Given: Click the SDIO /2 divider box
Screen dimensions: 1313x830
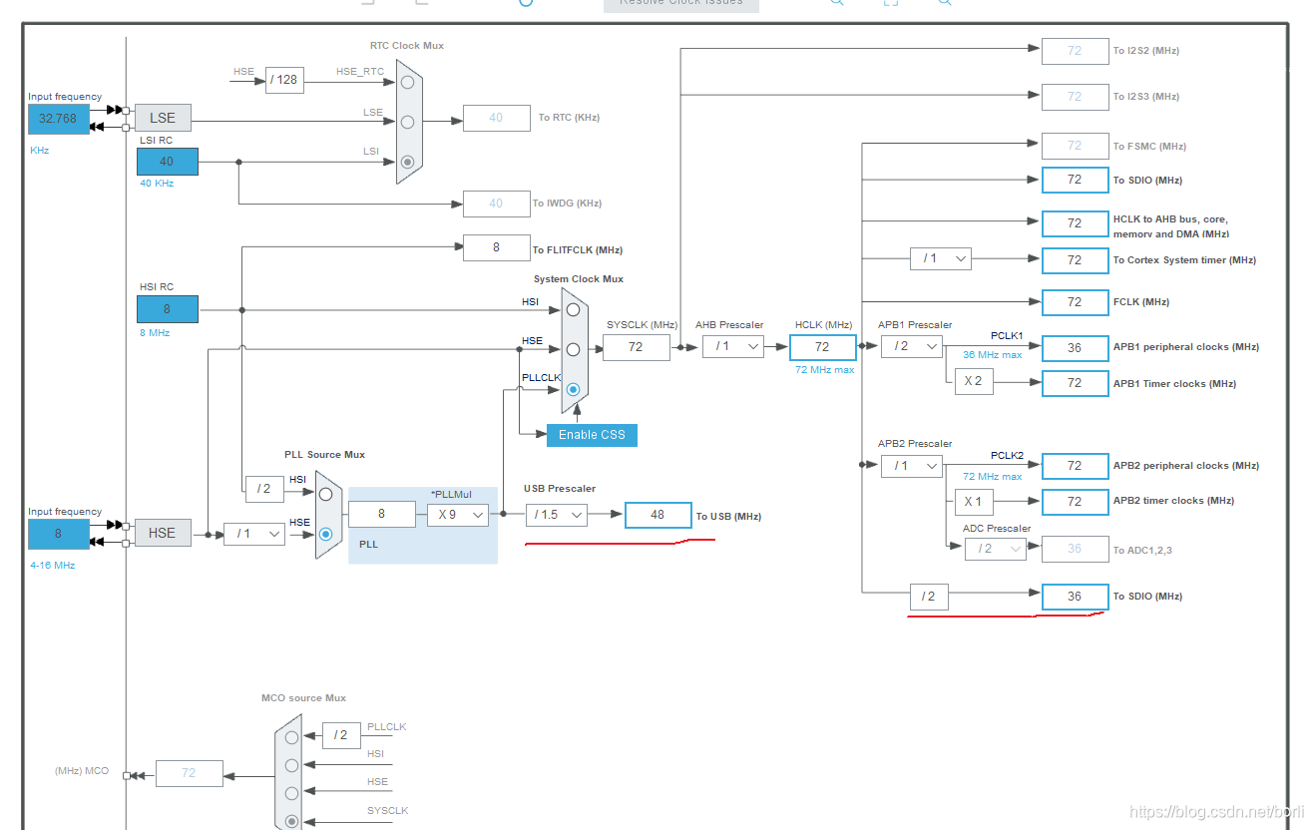Looking at the screenshot, I should (929, 597).
